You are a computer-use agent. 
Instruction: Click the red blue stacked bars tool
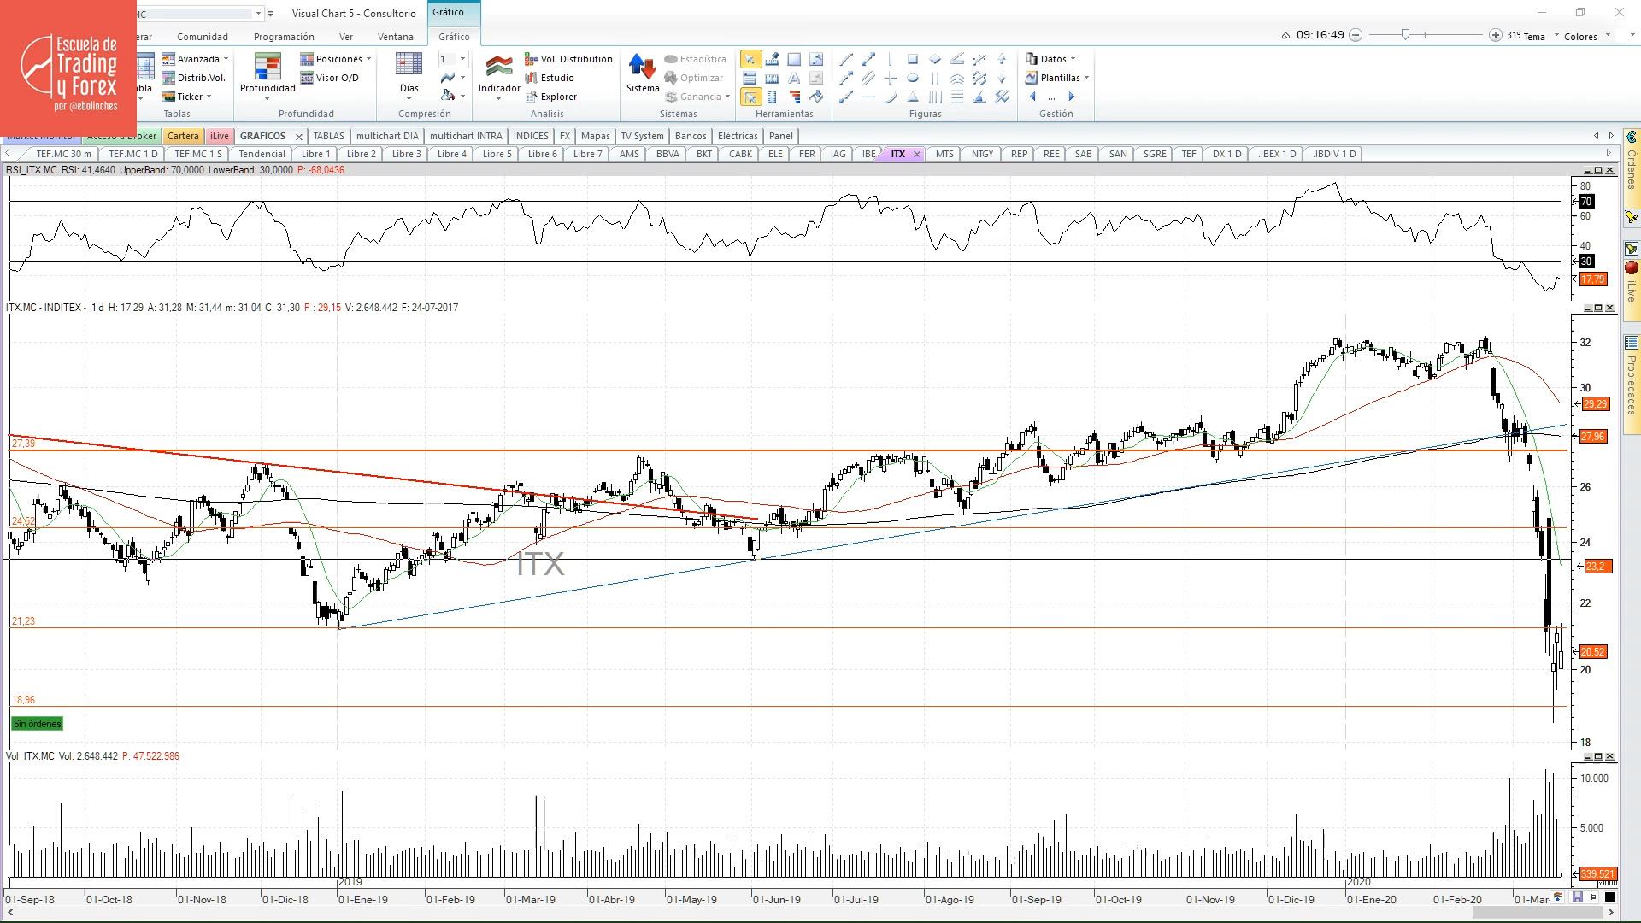(x=794, y=97)
